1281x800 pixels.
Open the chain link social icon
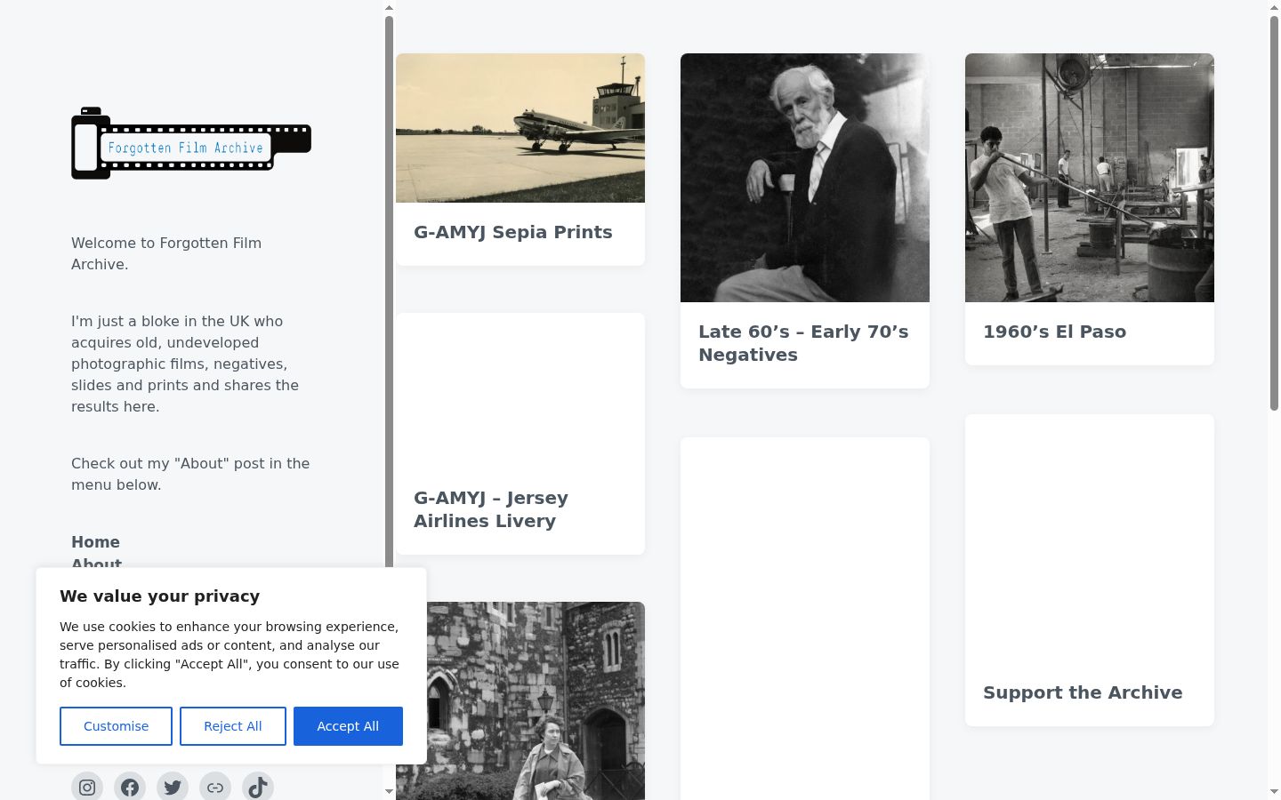[x=215, y=787]
